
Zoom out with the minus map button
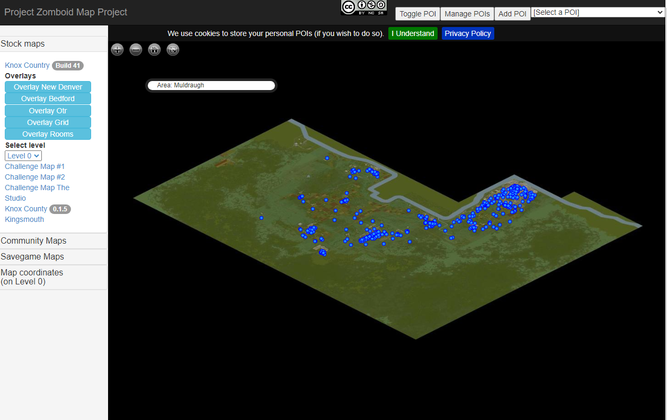coord(136,50)
